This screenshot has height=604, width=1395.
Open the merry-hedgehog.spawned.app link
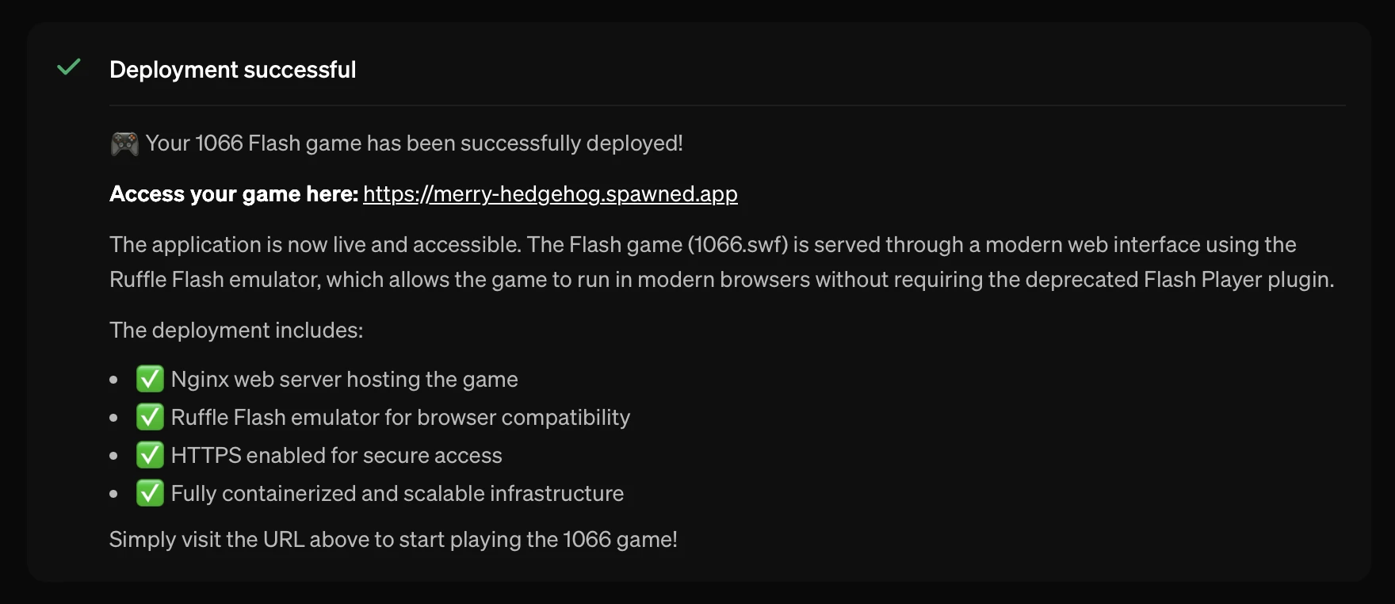(550, 194)
